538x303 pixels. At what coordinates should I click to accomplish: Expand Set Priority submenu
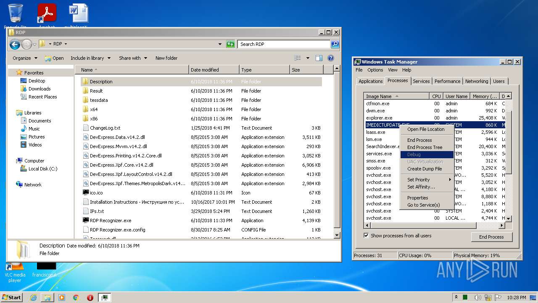click(427, 180)
